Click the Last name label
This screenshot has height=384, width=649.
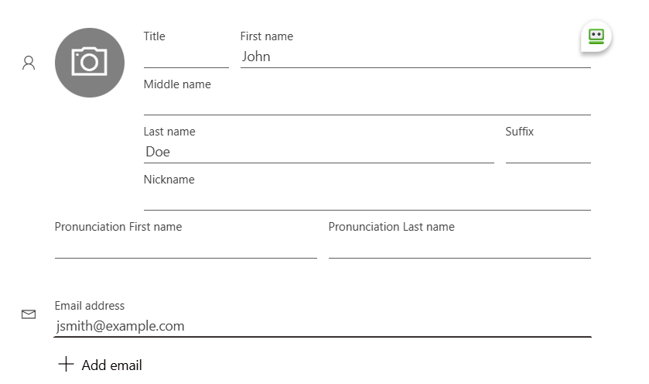click(169, 132)
